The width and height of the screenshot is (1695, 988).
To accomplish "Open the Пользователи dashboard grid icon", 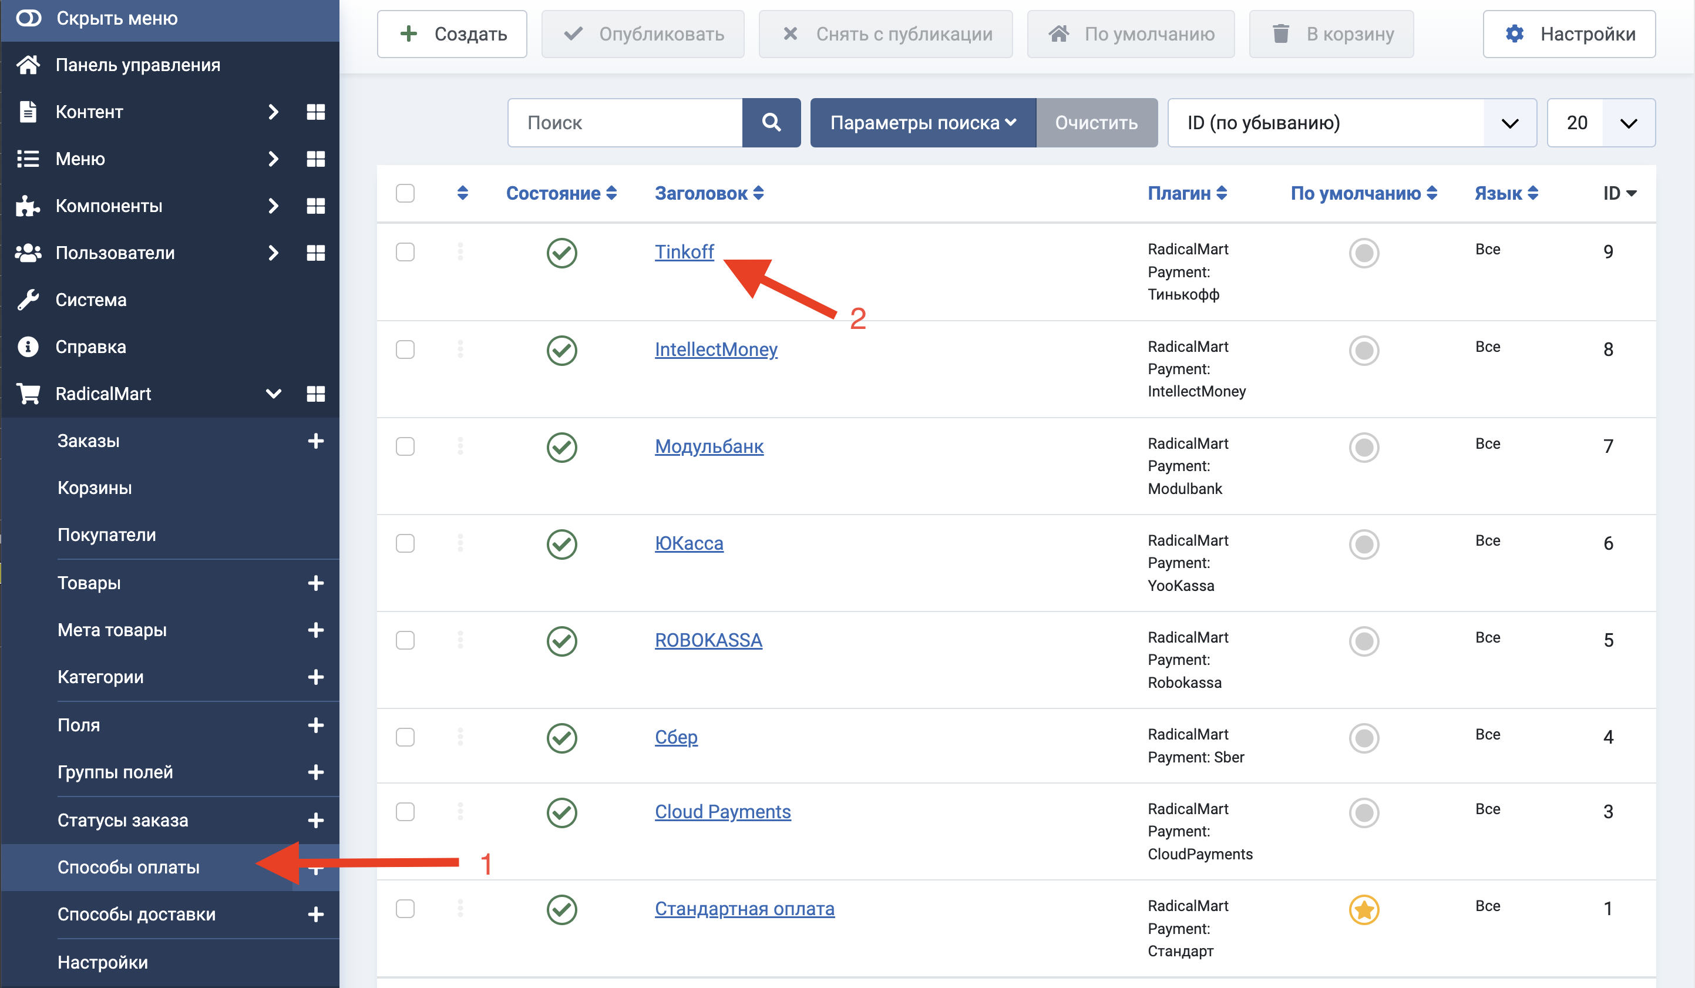I will coord(315,253).
